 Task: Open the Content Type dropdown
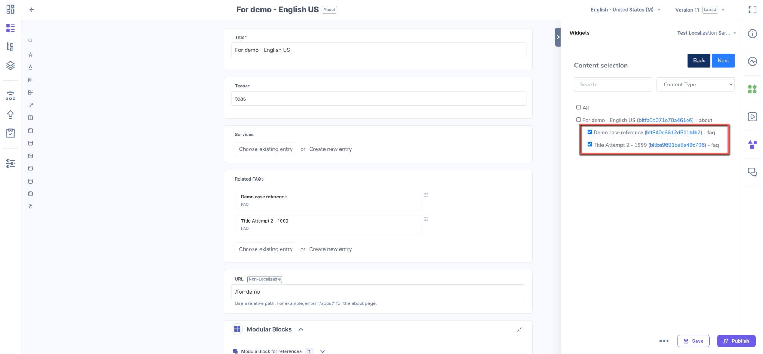(696, 84)
